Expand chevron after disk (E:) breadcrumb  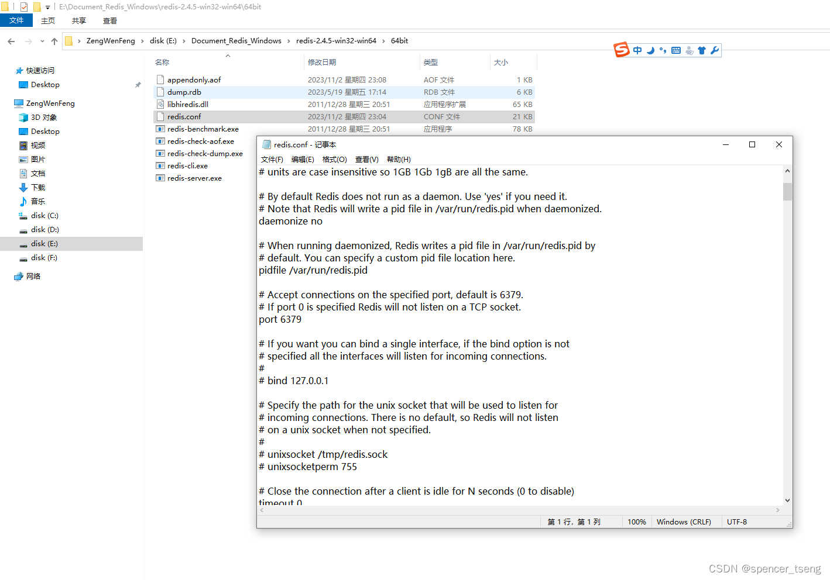(184, 41)
